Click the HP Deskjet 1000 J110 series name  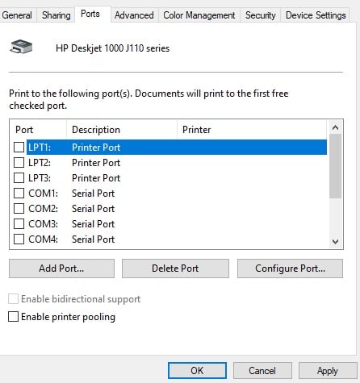click(x=113, y=48)
